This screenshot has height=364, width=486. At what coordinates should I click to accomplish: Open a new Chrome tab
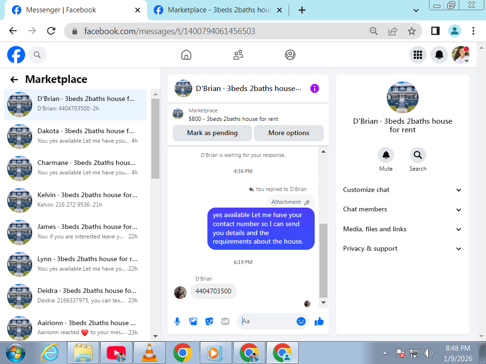click(301, 10)
